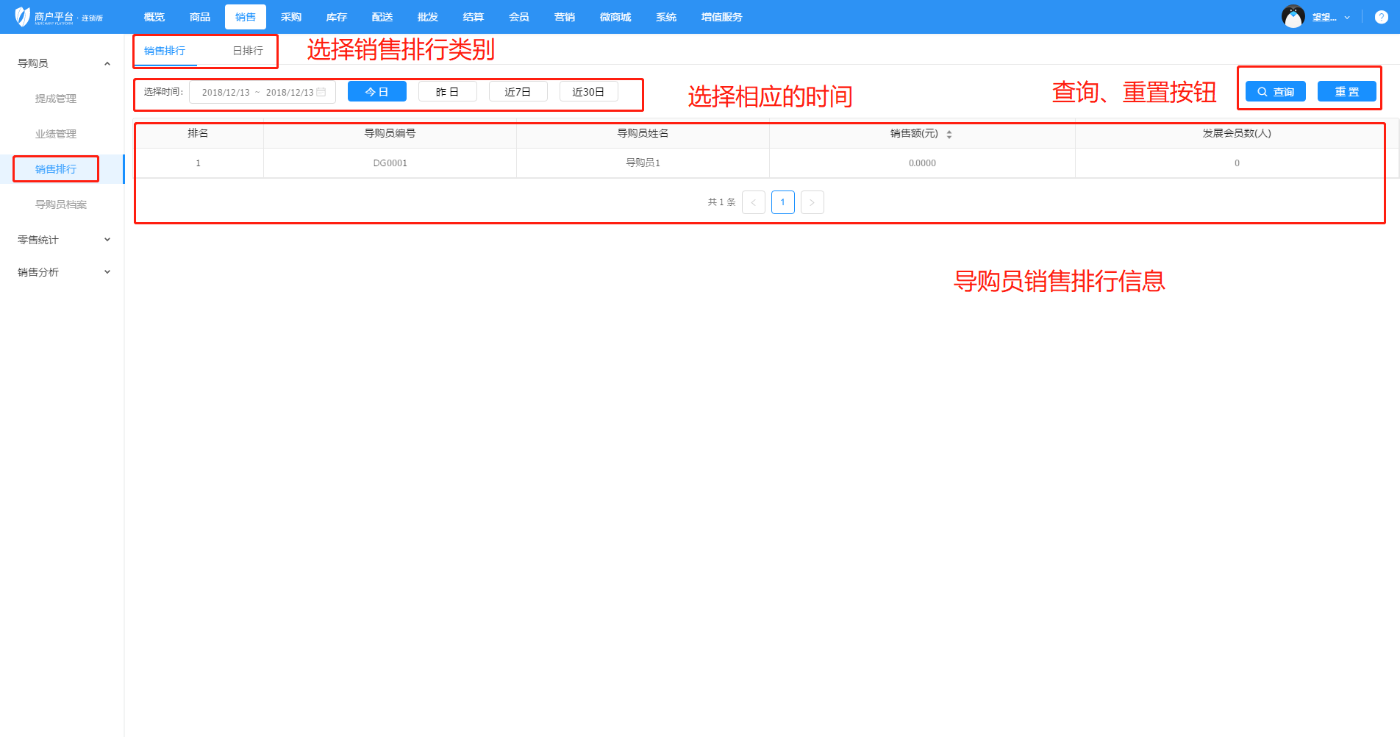The height and width of the screenshot is (737, 1400).
Task: Open calendar icon in date range field
Action: click(321, 92)
